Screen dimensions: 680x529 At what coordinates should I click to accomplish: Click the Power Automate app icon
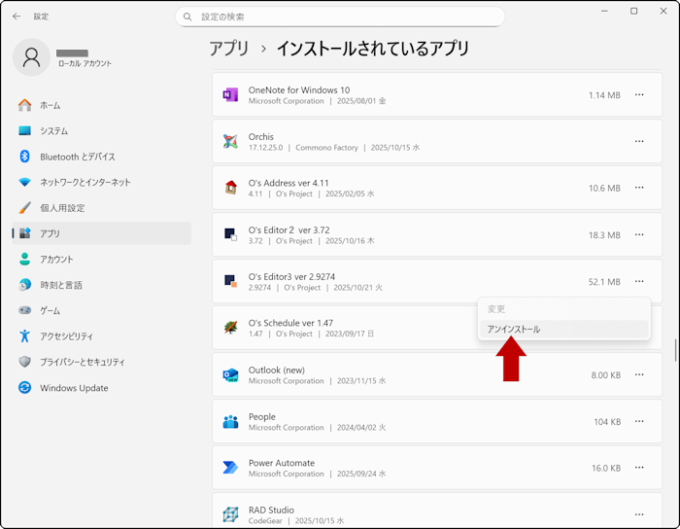230,468
